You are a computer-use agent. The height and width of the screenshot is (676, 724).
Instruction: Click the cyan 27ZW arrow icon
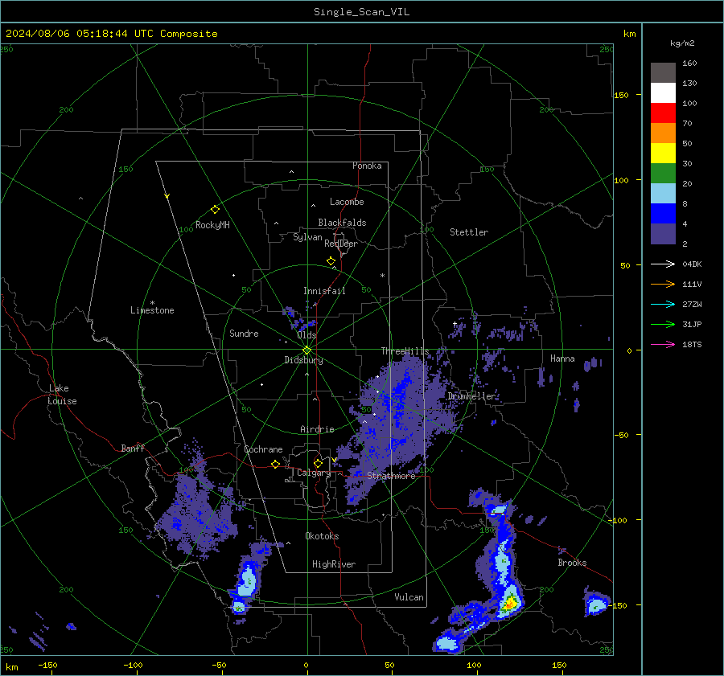pyautogui.click(x=663, y=304)
